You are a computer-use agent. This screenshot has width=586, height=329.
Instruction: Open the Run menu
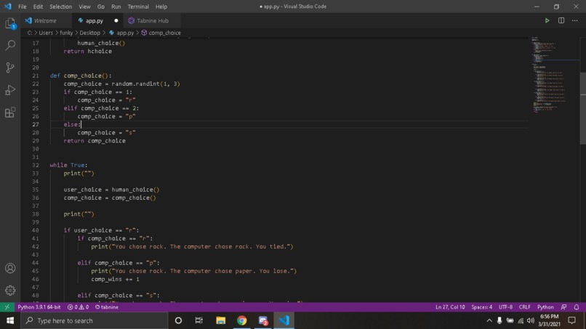(x=116, y=7)
